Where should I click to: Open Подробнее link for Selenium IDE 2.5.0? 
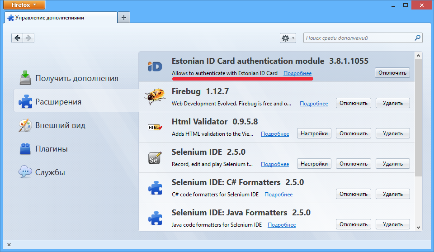click(x=275, y=164)
